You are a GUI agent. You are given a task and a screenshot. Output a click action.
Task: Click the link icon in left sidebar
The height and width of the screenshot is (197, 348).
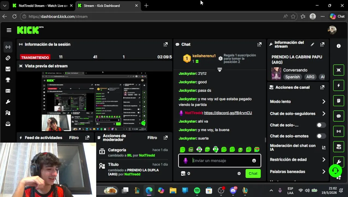[x=8, y=58]
